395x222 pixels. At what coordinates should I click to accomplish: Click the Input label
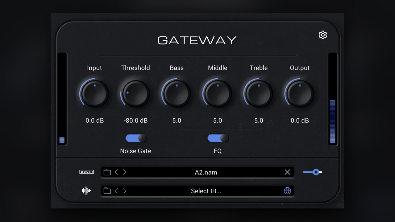(x=94, y=68)
